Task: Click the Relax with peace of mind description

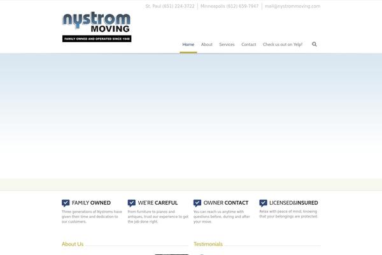Action: (288, 214)
